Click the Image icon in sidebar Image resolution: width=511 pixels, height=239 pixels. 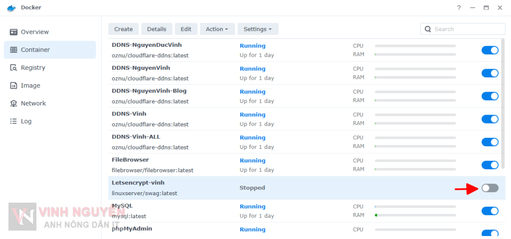13,86
